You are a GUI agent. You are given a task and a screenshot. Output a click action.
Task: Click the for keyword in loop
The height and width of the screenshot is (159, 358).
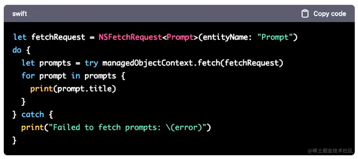click(x=28, y=76)
